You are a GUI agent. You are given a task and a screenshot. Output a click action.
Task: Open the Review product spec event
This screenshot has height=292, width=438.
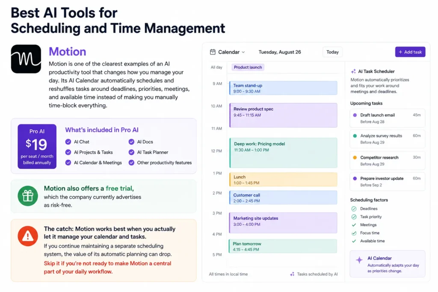(283, 115)
